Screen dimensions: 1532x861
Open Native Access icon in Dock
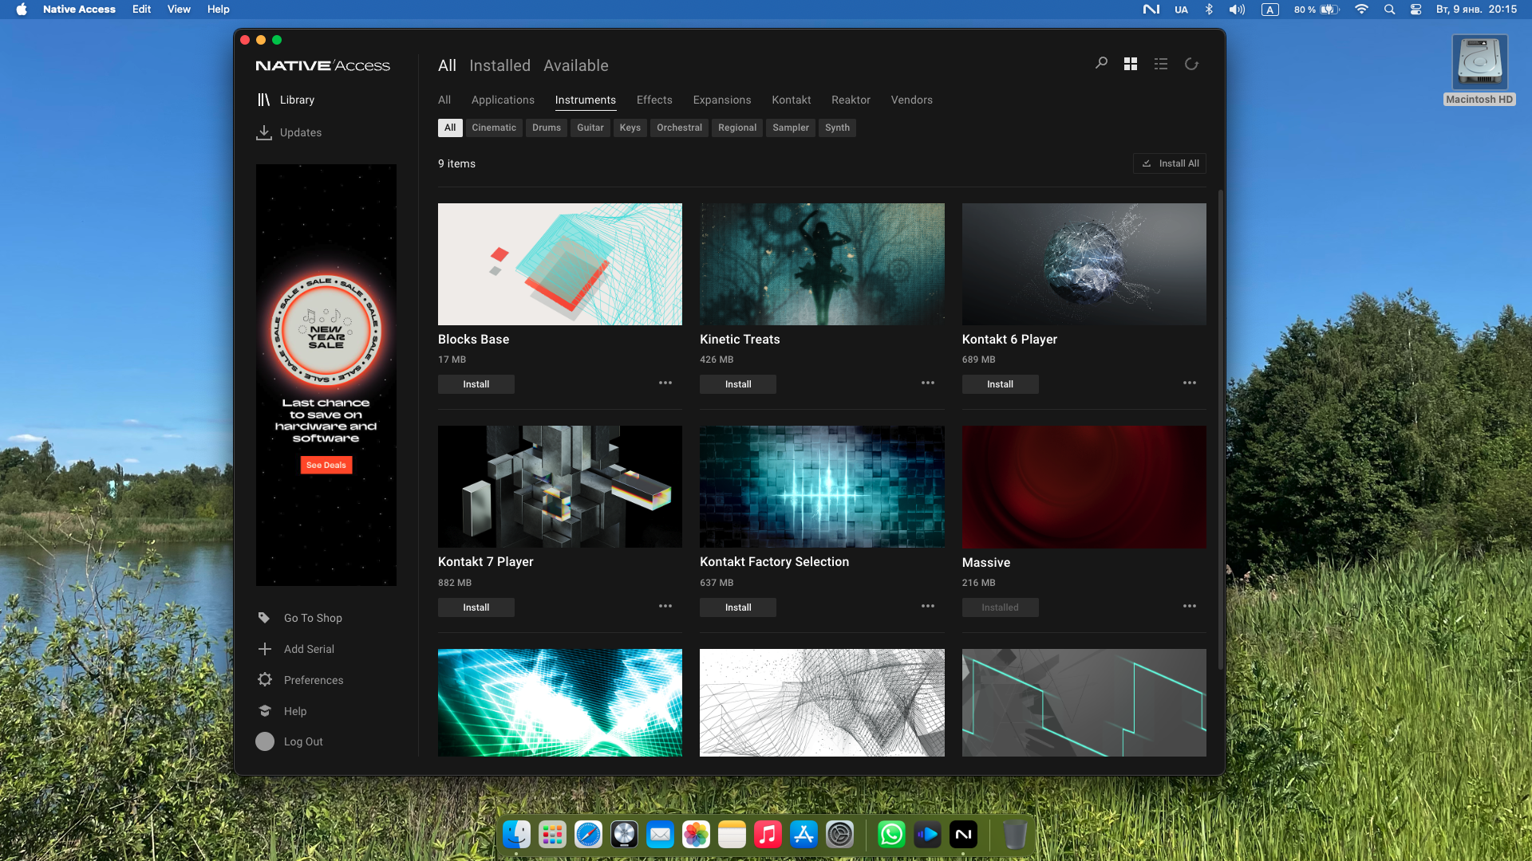(963, 835)
